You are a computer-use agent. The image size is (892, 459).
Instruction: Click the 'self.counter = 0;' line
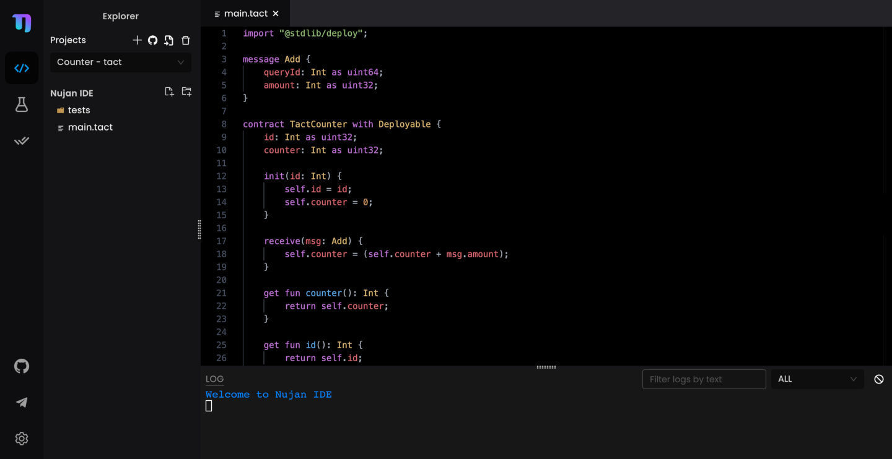pyautogui.click(x=329, y=202)
